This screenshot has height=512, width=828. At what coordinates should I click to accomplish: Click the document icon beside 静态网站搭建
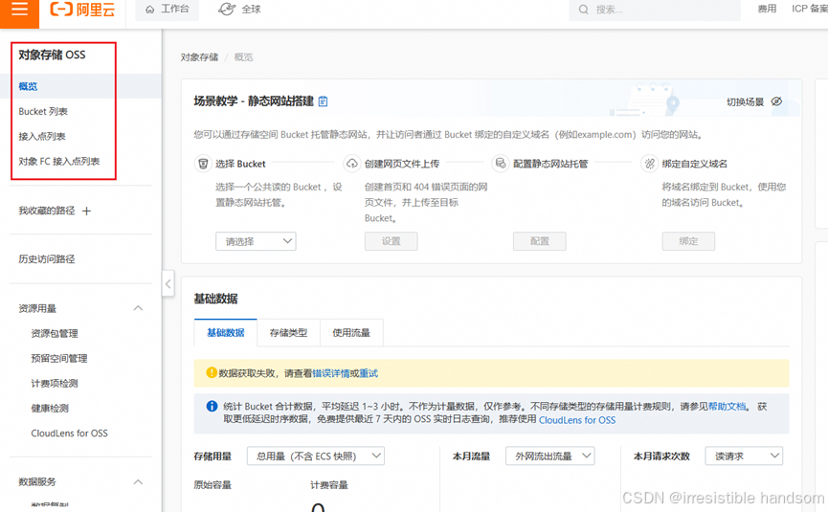coord(324,101)
